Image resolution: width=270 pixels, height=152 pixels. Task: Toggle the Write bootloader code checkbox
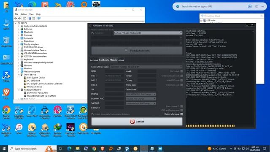[181, 76]
